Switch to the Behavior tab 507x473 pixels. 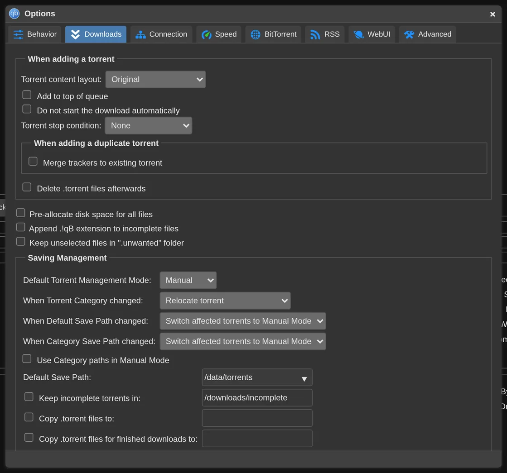(x=34, y=34)
